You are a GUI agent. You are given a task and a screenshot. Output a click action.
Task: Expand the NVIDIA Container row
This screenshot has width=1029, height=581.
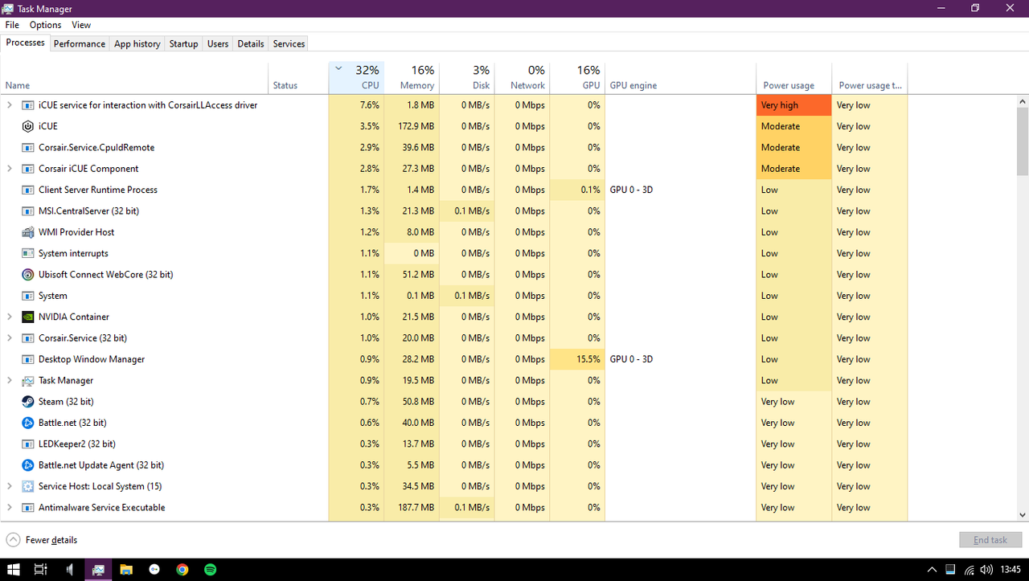click(x=10, y=317)
